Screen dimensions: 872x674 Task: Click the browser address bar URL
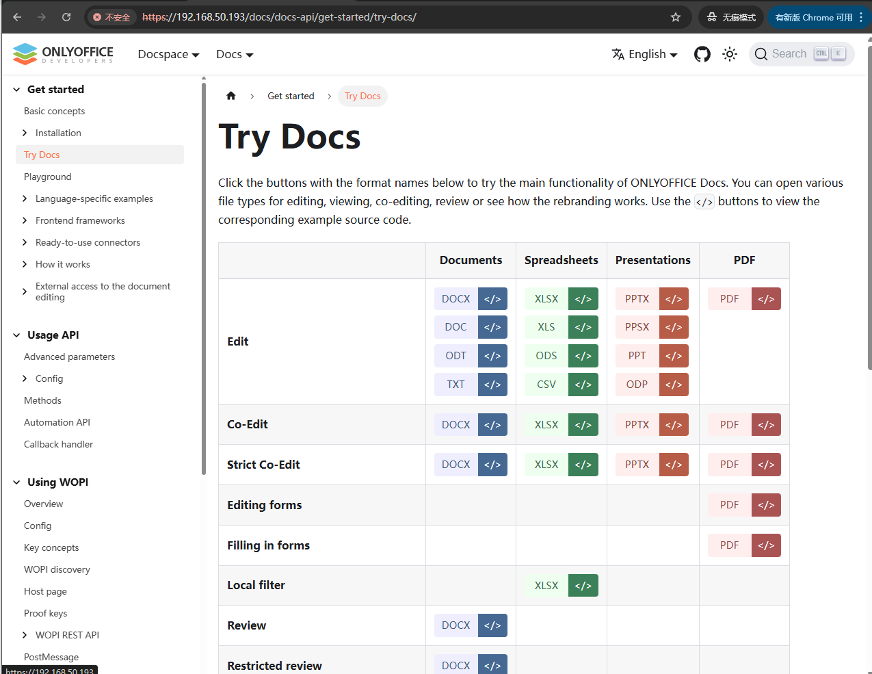pos(279,17)
